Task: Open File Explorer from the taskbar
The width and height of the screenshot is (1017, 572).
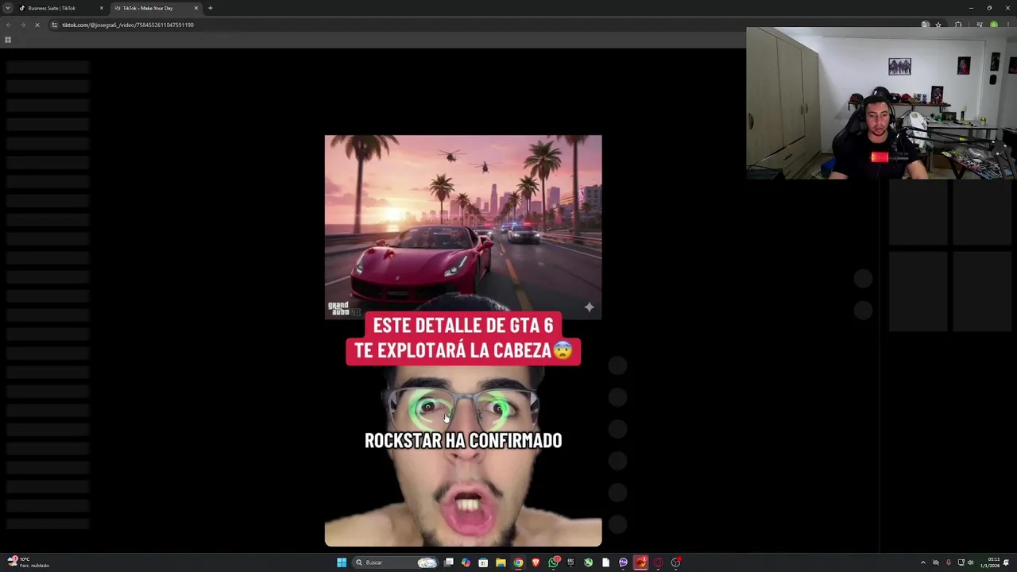Action: tap(501, 562)
